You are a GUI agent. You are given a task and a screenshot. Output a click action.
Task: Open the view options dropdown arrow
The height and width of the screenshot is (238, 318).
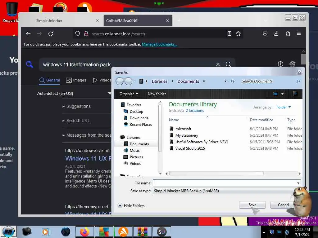[282, 94]
